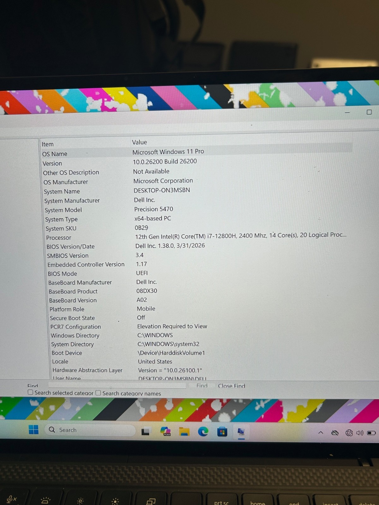
Task: Click the taskbar Search box
Action: tap(90, 430)
